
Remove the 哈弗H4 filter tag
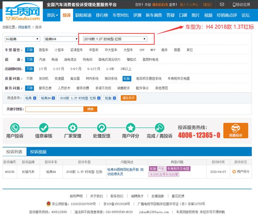pyautogui.click(x=53, y=98)
